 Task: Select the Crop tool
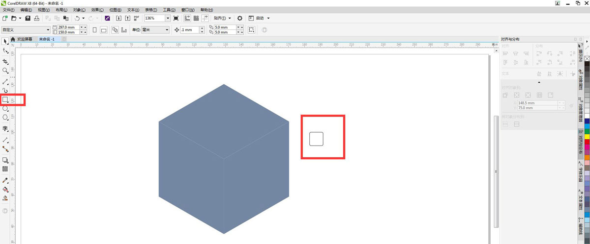click(5, 62)
